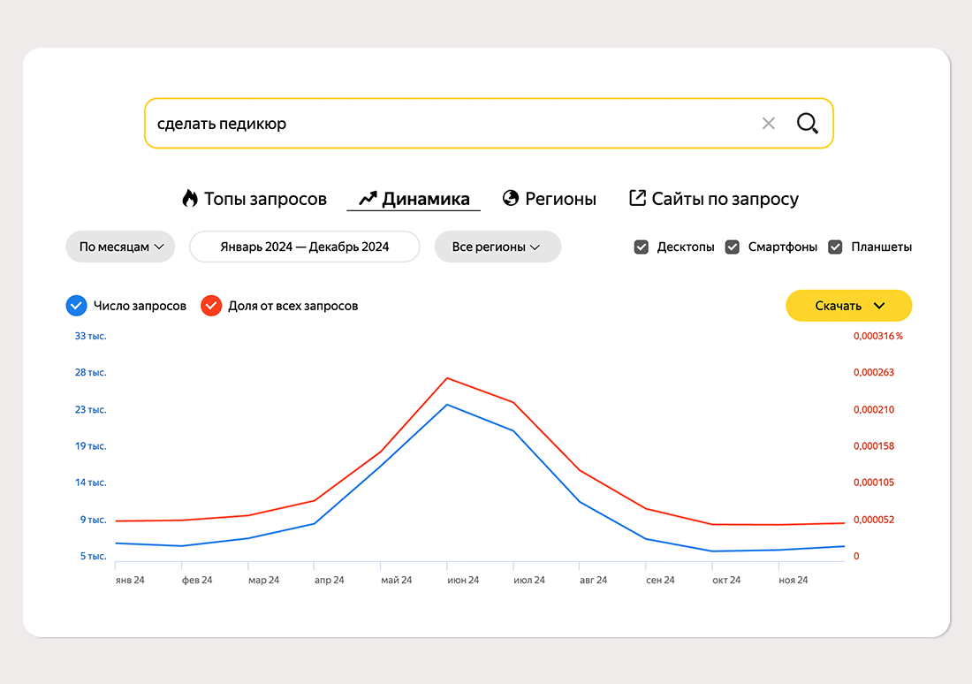Screen dimensions: 972x684
Task: Hide the blue Число запросов series
Action: point(76,306)
